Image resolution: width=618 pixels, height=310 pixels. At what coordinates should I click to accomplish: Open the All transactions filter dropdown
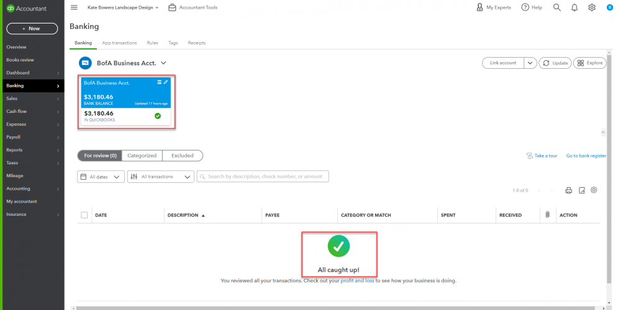coord(161,177)
